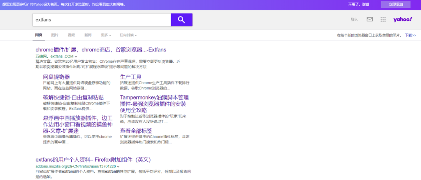Open the 任何时候 time filter dropdown
Viewport: 421px width, 180px height.
coord(128,35)
